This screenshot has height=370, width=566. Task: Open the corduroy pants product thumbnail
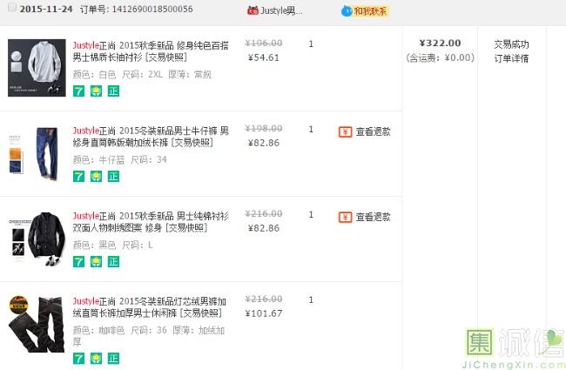37,323
